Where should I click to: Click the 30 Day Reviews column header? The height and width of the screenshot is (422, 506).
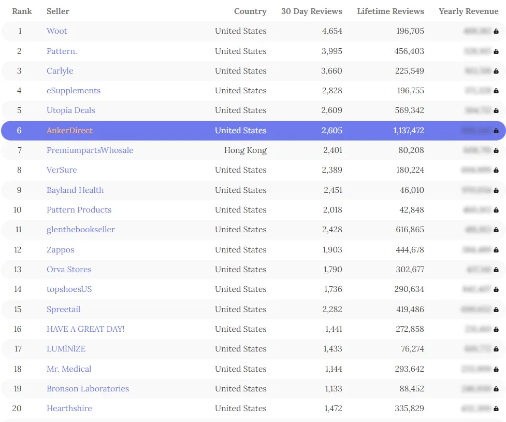(x=312, y=11)
